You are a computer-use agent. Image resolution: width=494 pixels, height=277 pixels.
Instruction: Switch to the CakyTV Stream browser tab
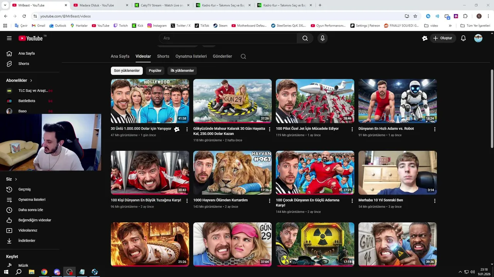click(x=161, y=5)
